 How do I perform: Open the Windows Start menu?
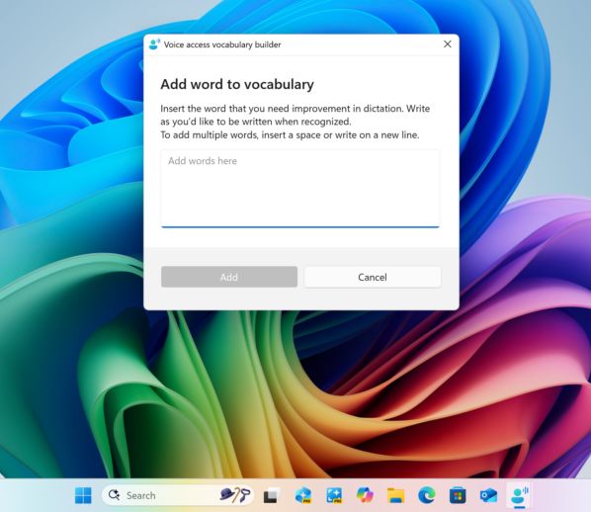[83, 495]
